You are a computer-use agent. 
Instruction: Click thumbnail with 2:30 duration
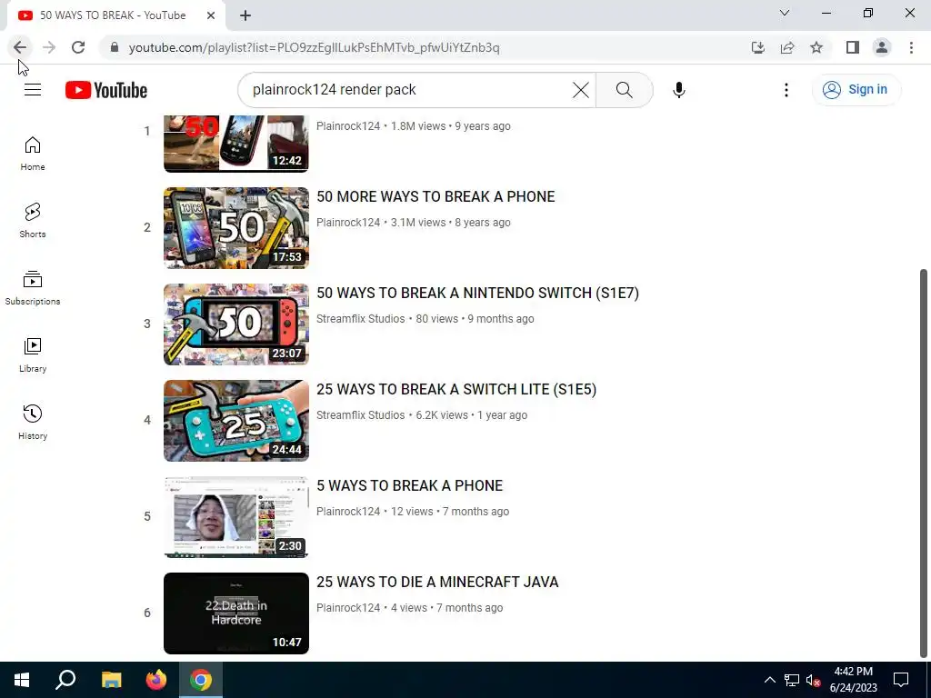(236, 517)
